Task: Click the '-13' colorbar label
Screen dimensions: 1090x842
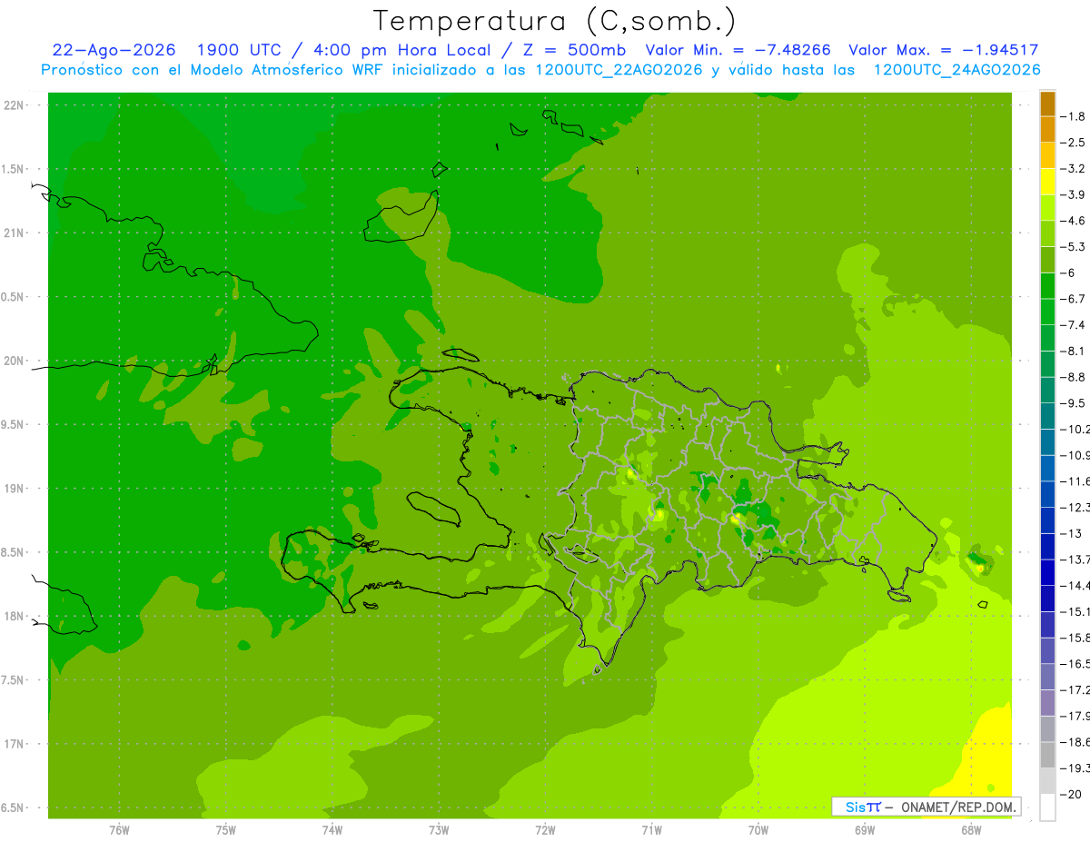Action: [x=1071, y=534]
